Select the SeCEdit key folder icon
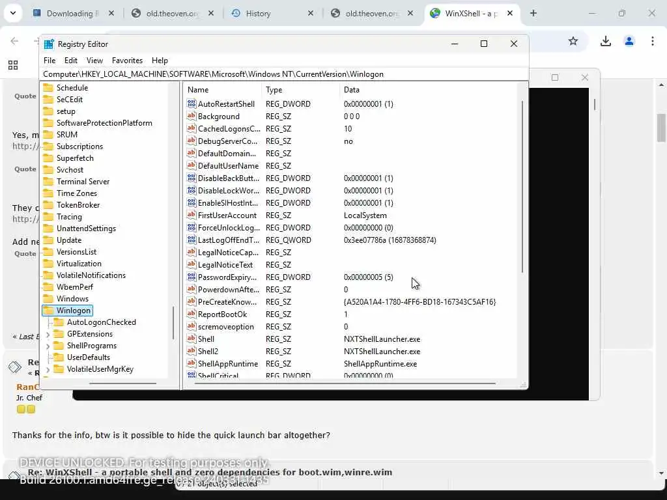Viewport: 667px width, 500px height. (48, 100)
